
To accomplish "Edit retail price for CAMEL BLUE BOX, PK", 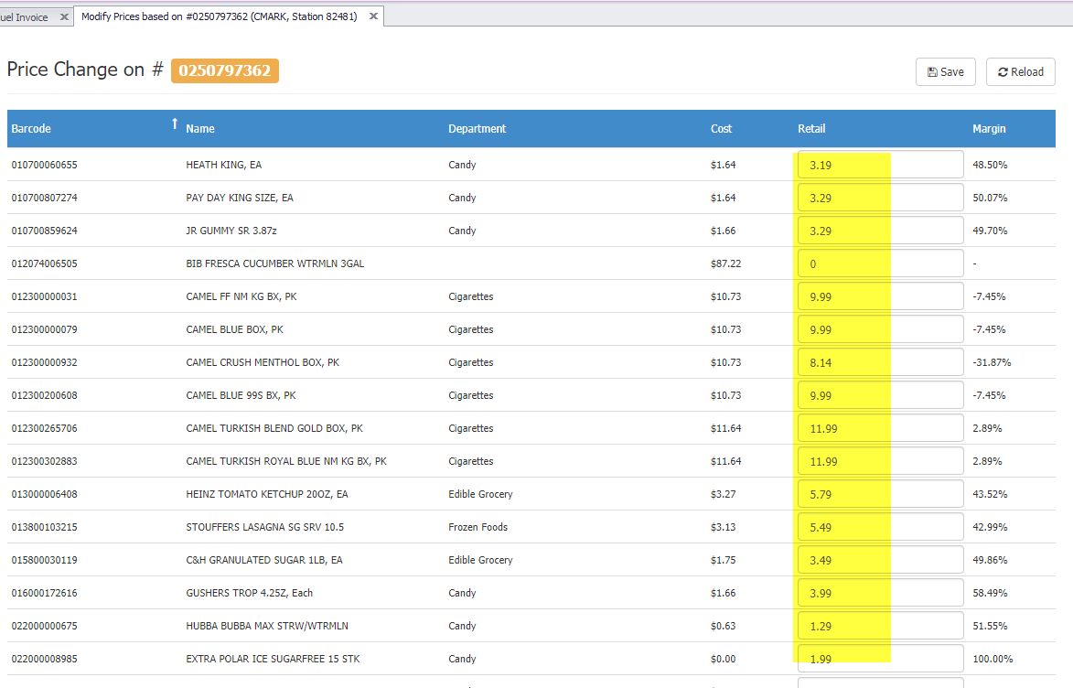I will click(880, 329).
